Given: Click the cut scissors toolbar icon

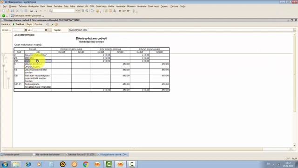Looking at the screenshot, I should [18, 11].
